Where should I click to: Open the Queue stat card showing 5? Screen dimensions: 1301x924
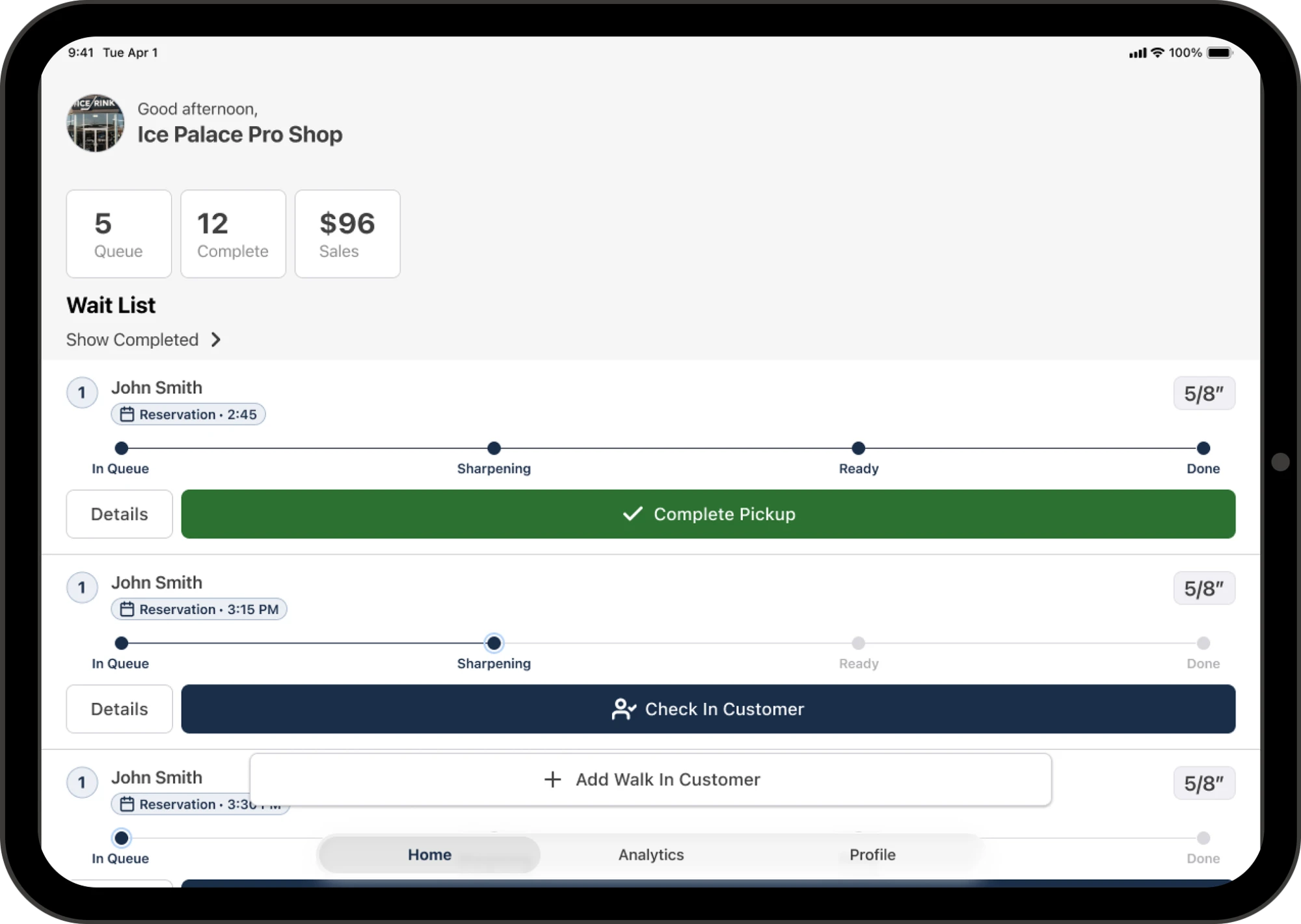pyautogui.click(x=119, y=234)
